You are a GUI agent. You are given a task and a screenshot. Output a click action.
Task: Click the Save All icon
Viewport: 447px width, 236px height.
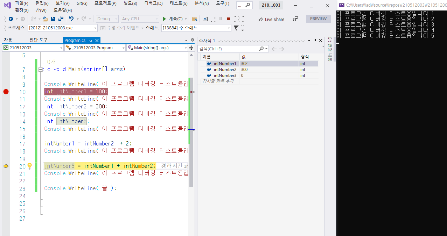click(61, 19)
